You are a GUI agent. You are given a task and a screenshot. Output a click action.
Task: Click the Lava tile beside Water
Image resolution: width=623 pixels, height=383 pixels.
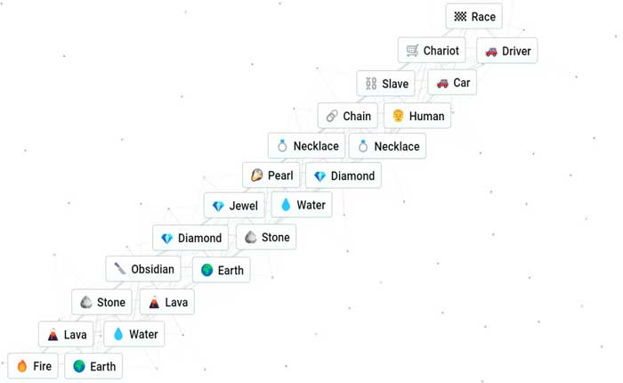[x=66, y=334]
